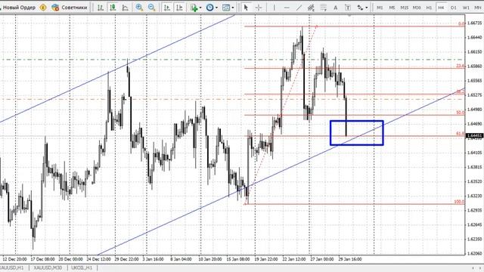Click the 17 Dec 08:00 time label
This screenshot has height=272, width=484.
[43, 259]
